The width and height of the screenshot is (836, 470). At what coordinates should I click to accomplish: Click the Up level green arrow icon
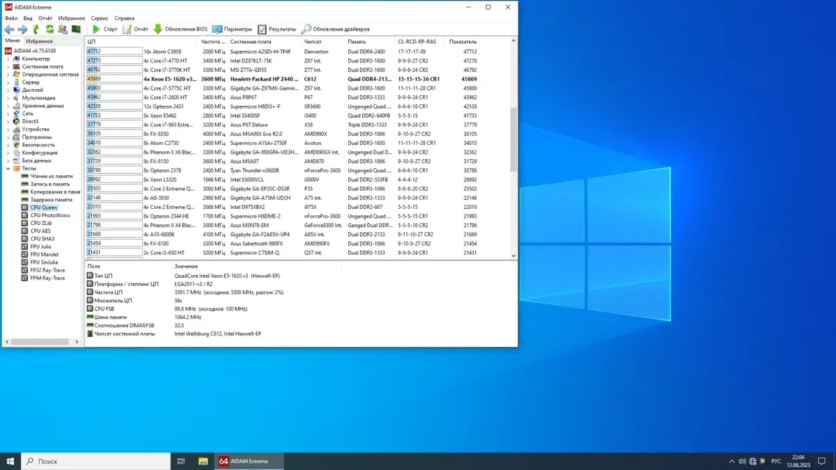(36, 29)
